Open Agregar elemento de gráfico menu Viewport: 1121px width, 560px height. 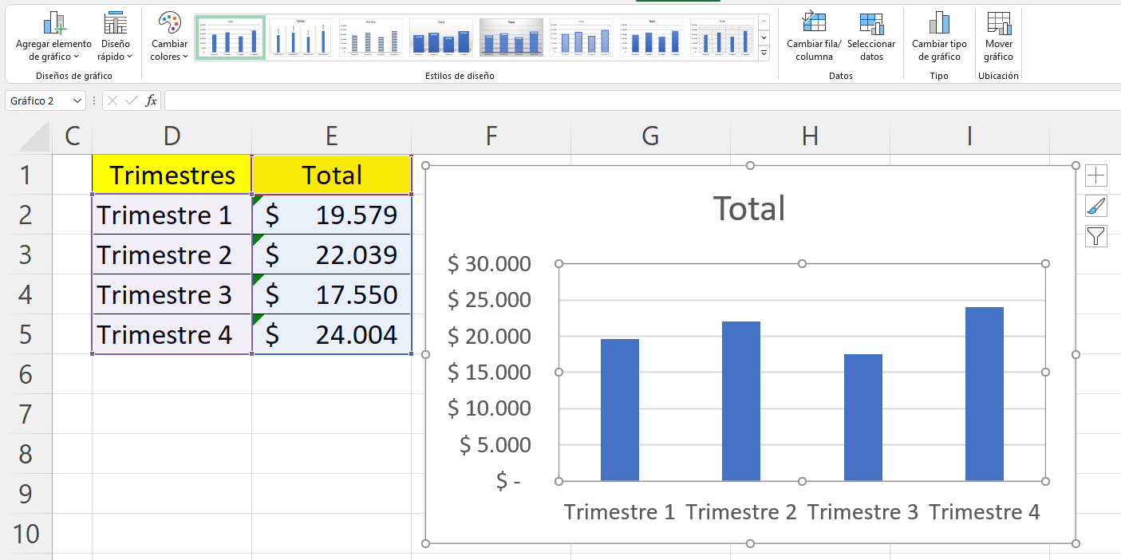pyautogui.click(x=53, y=37)
